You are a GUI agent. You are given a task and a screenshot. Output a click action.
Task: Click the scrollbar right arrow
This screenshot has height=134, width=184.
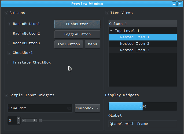(x=35, y=120)
